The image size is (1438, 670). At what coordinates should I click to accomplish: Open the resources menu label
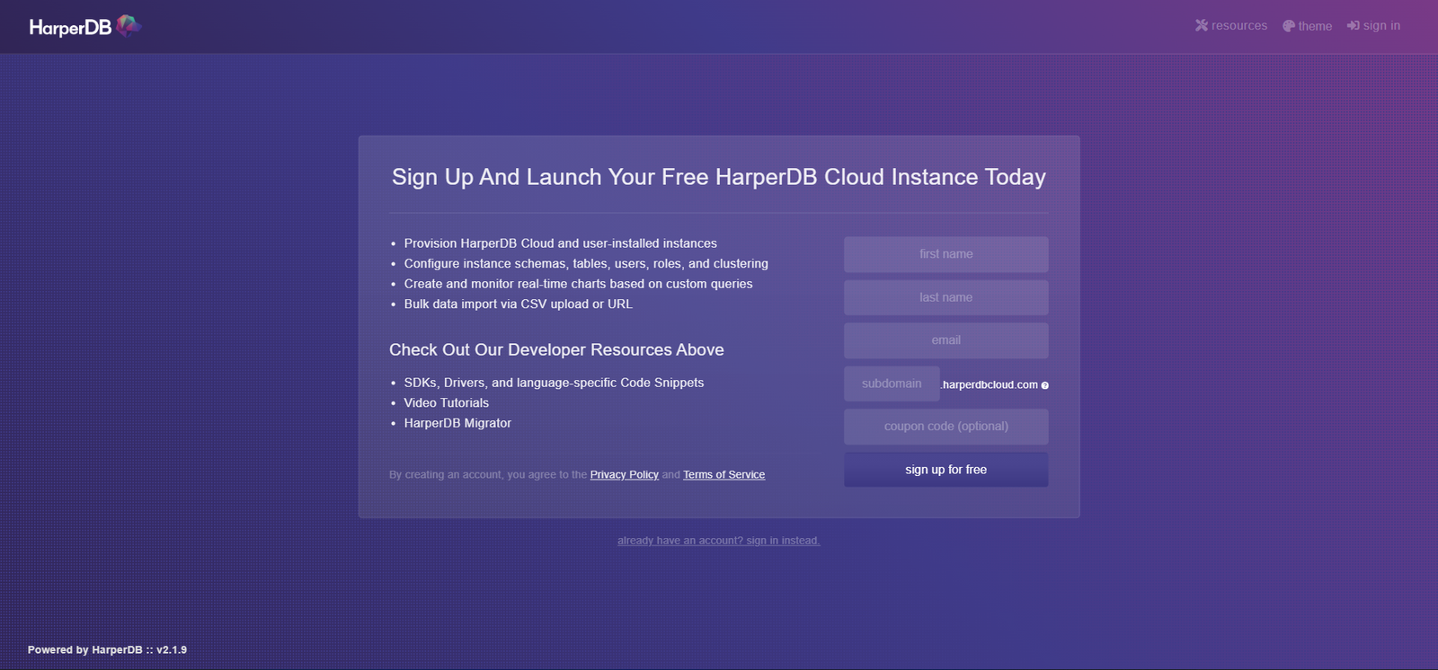pyautogui.click(x=1238, y=26)
